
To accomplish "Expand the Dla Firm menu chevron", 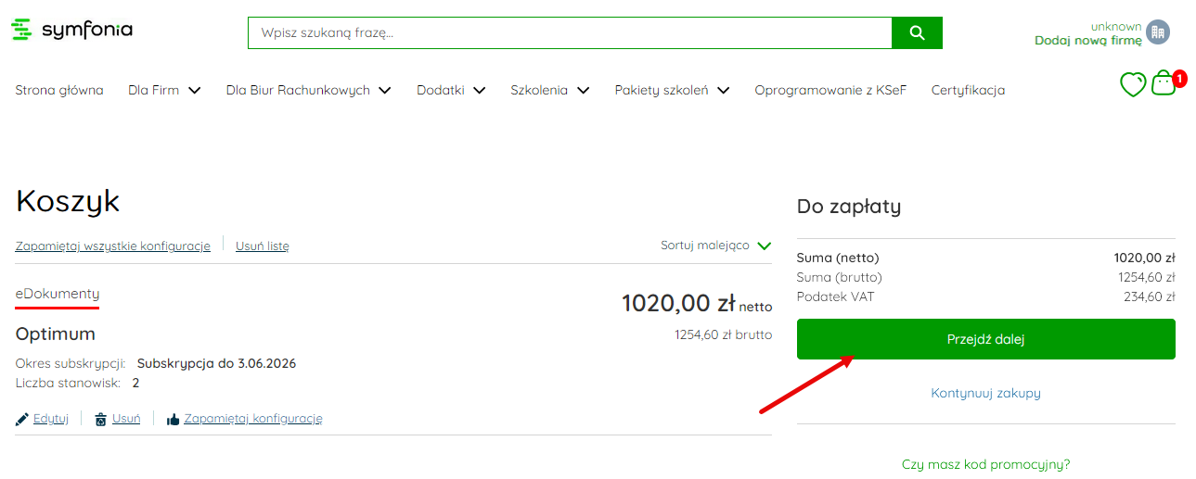I will 195,91.
